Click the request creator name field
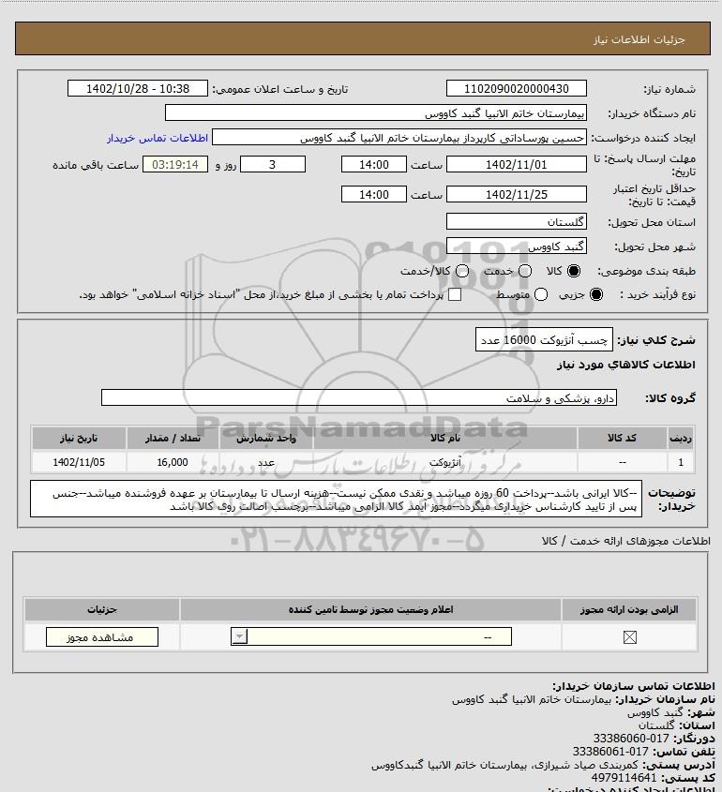The width and height of the screenshot is (722, 792). 399,138
